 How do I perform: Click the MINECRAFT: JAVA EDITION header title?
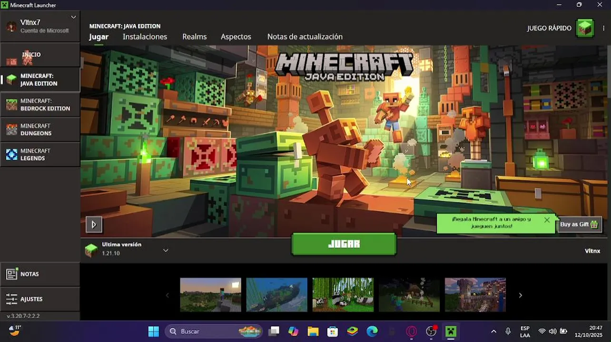[x=125, y=26]
